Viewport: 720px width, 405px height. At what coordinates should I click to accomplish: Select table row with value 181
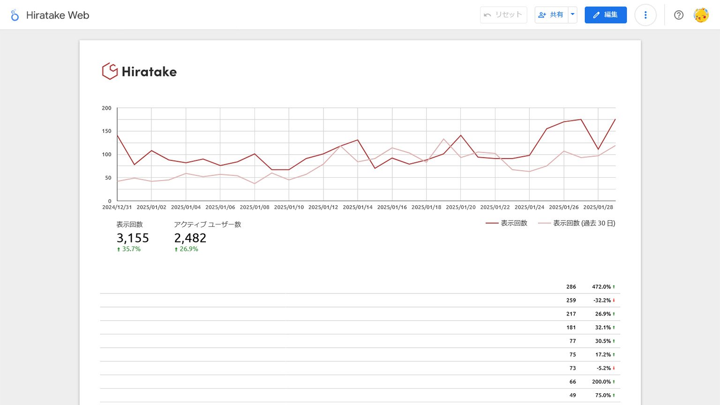tap(360, 328)
